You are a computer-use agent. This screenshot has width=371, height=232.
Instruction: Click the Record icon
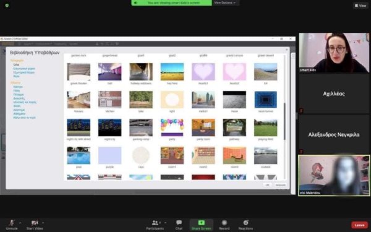click(x=224, y=223)
